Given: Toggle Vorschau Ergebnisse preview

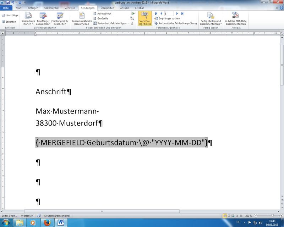Looking at the screenshot, I should pos(145,18).
